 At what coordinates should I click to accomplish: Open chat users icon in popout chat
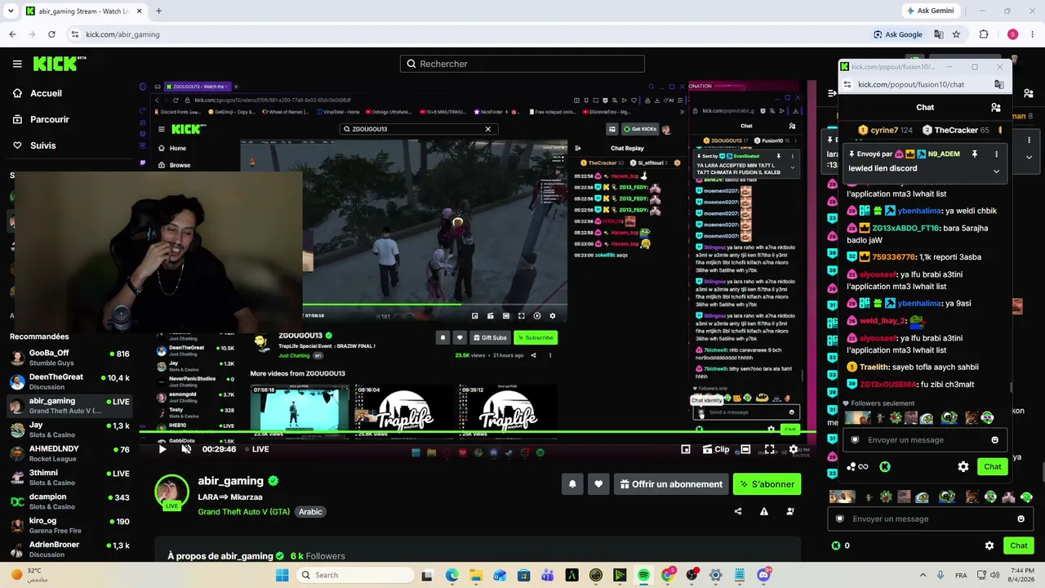click(x=996, y=107)
